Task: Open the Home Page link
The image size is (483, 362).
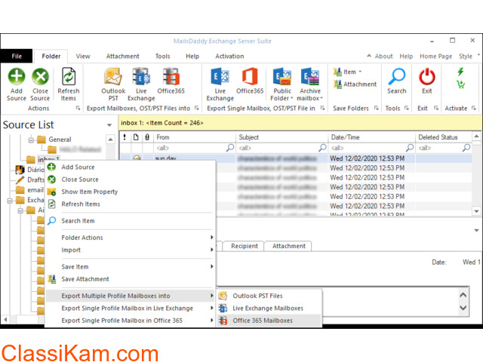Action: [x=435, y=57]
